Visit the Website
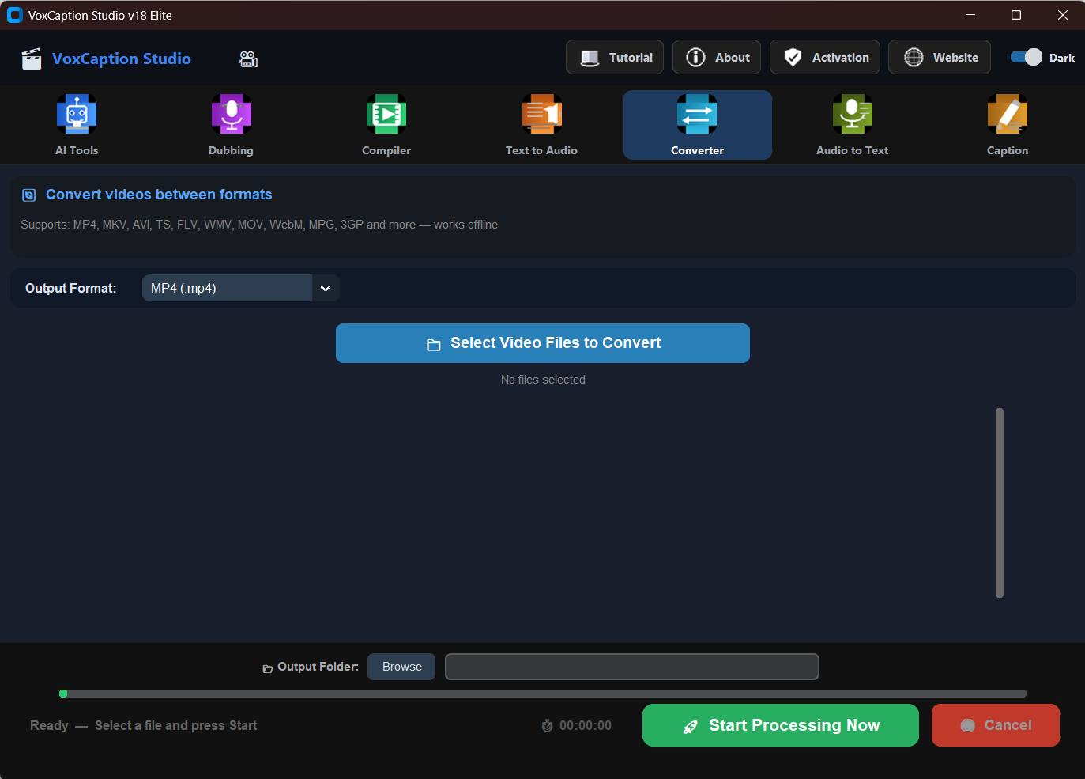Screen dimensions: 1085x779 (x=939, y=57)
